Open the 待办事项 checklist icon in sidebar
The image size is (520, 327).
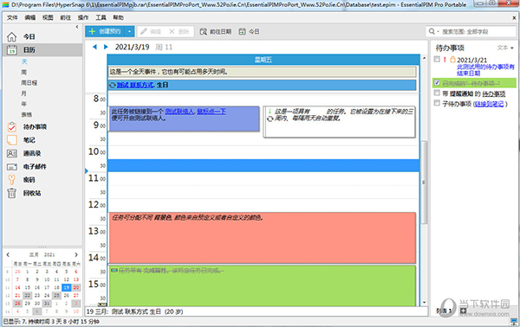tap(11, 127)
